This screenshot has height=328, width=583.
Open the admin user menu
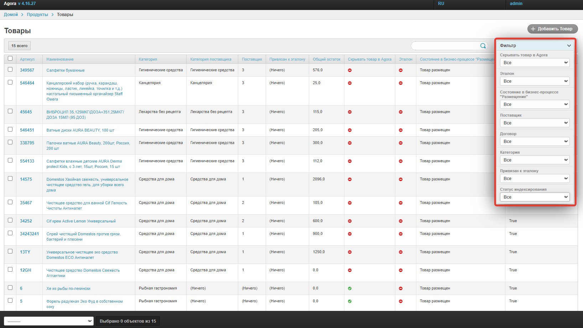pyautogui.click(x=516, y=4)
